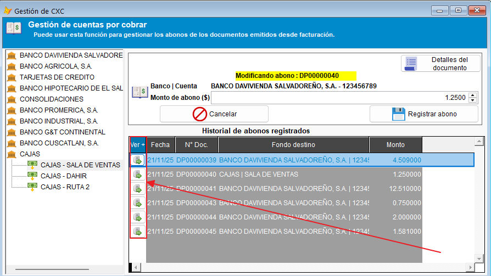Click bank icon beside BANCO AGRICOLA, S.A.
The width and height of the screenshot is (491, 276).
pos(12,66)
